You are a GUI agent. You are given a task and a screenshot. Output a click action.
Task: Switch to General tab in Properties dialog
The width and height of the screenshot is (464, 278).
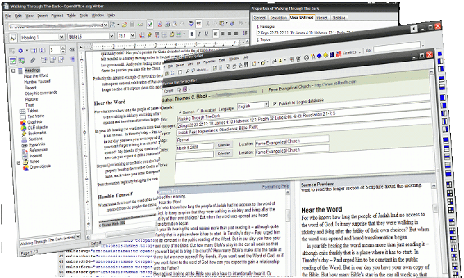click(x=259, y=18)
